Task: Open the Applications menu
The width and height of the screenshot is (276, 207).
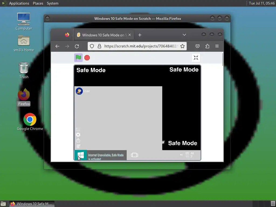Action: tap(19, 3)
